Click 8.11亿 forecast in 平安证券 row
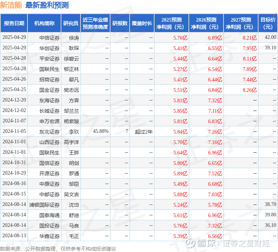The height and width of the screenshot is (252, 278). (249, 59)
